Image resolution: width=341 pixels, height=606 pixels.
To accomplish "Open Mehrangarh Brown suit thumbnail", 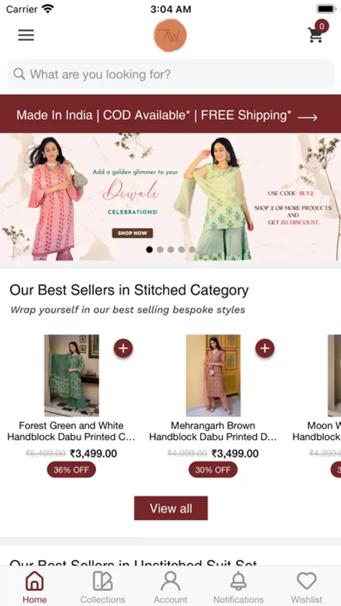I will (213, 375).
